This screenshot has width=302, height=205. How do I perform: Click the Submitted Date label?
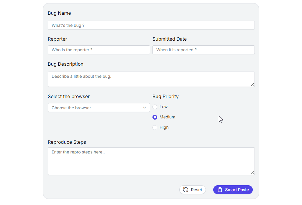point(170,39)
